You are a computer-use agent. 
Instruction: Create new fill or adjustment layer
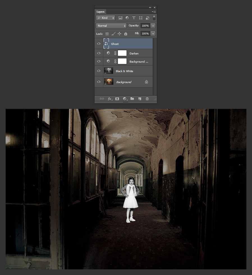pos(125,99)
